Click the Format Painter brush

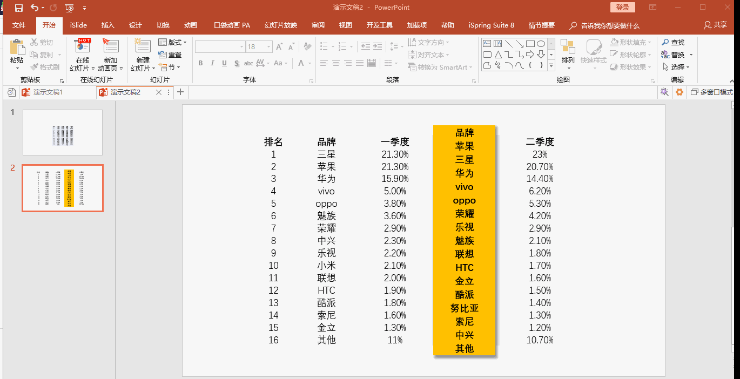(45, 67)
